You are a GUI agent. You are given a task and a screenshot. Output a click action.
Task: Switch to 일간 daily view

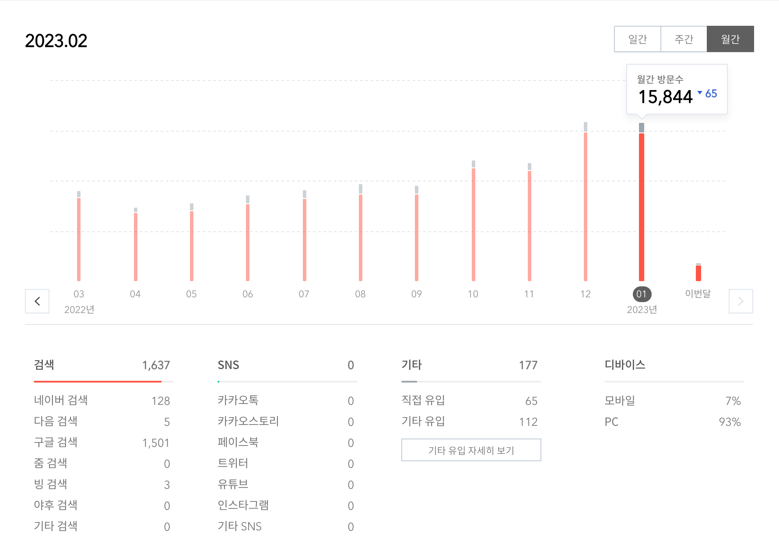(x=638, y=39)
